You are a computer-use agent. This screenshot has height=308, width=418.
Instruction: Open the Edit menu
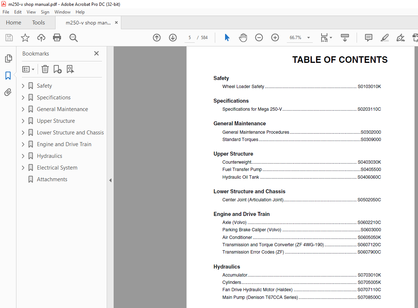click(x=18, y=12)
